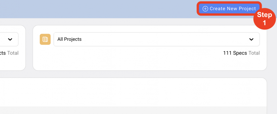Screen dimensions: 277x114
Task: Expand the partially visible left dropdown chevron
Action: point(10,39)
